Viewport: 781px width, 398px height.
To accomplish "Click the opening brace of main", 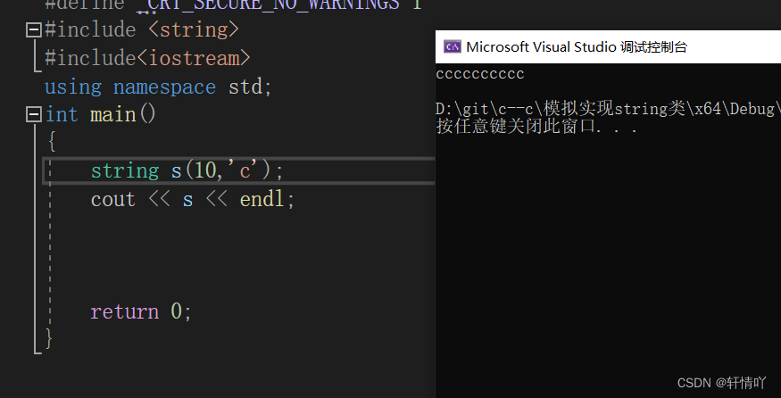I will click(51, 142).
